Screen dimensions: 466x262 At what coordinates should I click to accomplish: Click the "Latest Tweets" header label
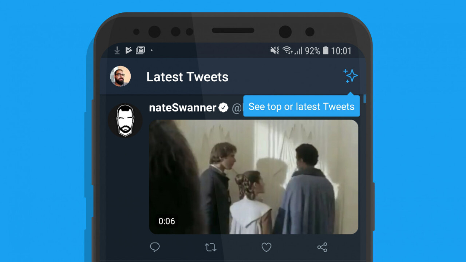pyautogui.click(x=187, y=77)
